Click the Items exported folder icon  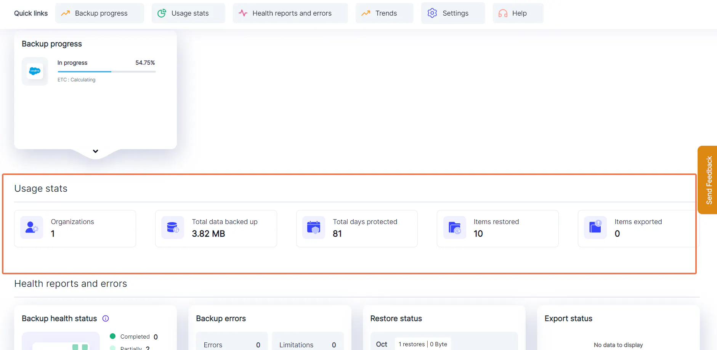point(595,228)
